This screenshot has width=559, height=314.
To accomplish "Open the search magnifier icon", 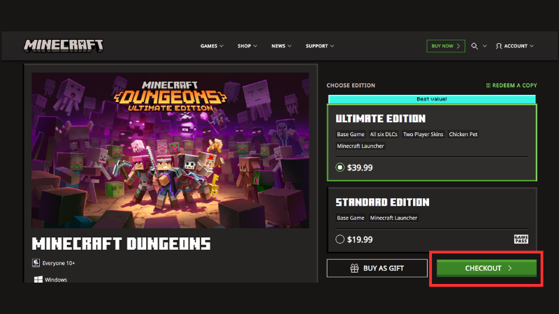I will [474, 46].
